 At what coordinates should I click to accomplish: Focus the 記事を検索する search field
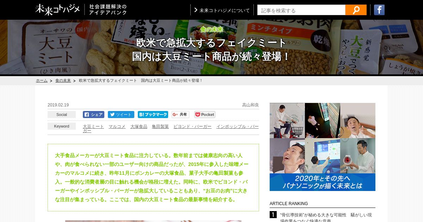tap(301, 10)
